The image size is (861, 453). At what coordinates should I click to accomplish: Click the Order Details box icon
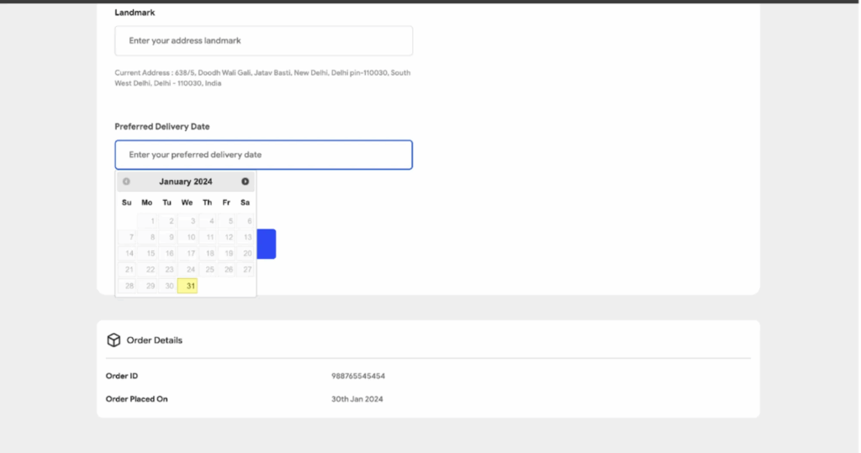[114, 340]
